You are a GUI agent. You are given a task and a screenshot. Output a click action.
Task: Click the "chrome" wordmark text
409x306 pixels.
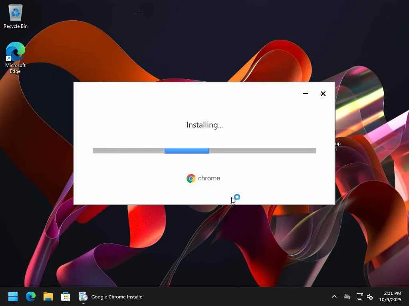pos(209,178)
